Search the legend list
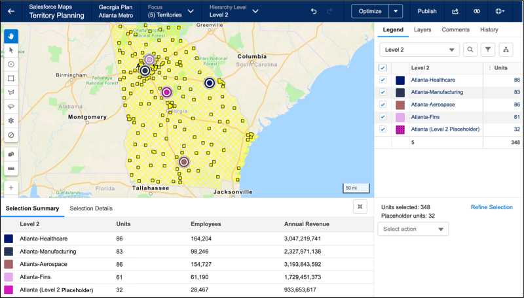 (x=470, y=50)
